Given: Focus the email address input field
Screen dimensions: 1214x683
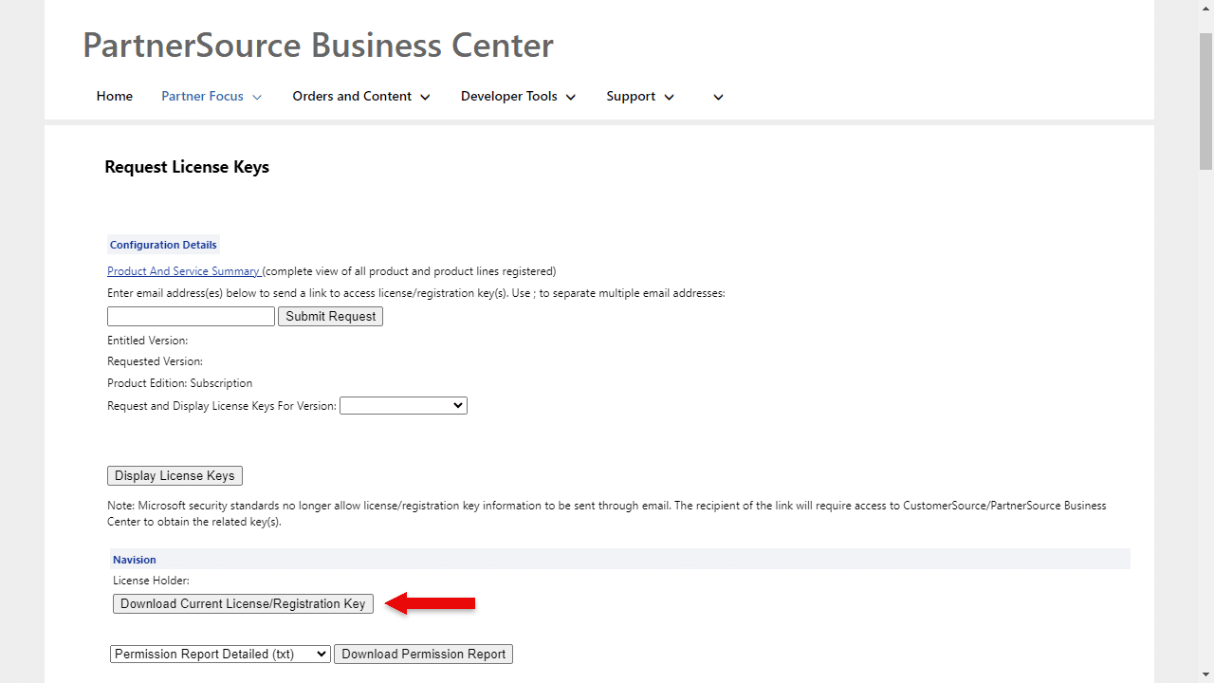Looking at the screenshot, I should pos(191,316).
